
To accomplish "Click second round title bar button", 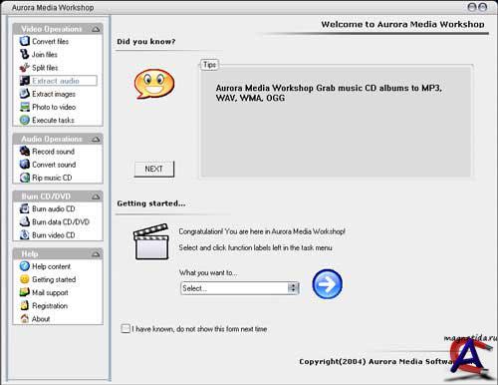I will (482, 7).
